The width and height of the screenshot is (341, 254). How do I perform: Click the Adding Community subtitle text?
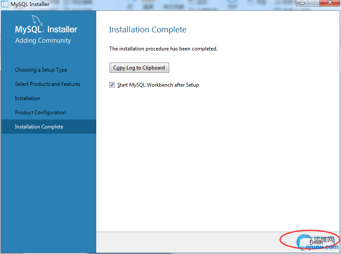[x=43, y=41]
